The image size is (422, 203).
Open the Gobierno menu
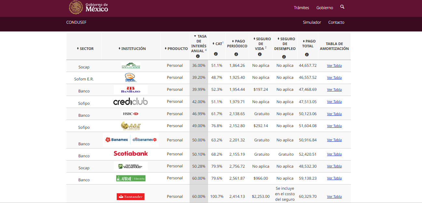click(325, 8)
